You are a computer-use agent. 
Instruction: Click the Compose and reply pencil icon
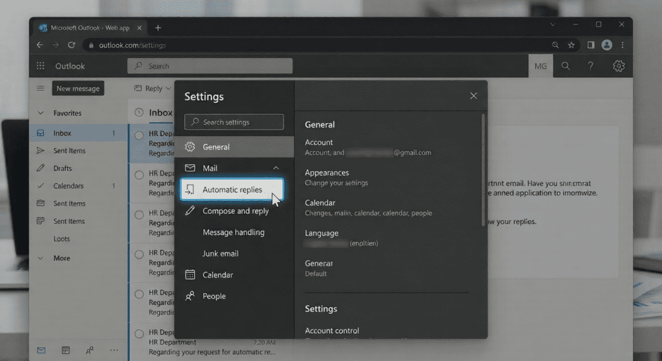click(x=190, y=211)
